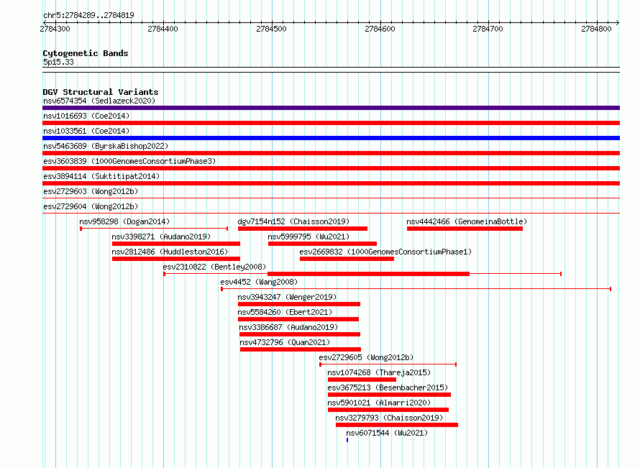Click the 2784700 ruler position
This screenshot has height=468, width=640.
pos(488,29)
